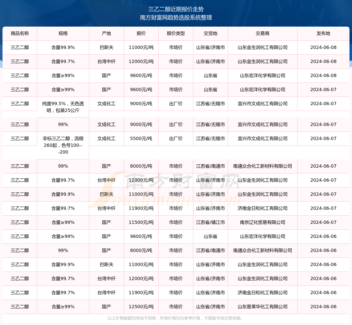Click the 交货地 column header
352x325 pixels.
211,33
